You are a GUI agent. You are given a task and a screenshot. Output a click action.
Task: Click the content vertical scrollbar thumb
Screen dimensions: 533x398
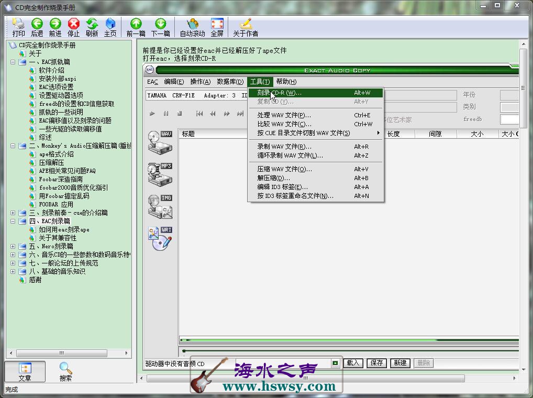click(x=523, y=87)
